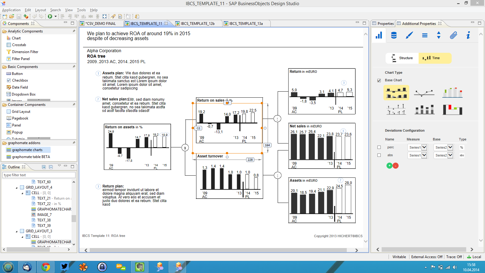Screen dimensions: 485x273
Task: Select the stacked bar chart type thumbnail
Action: click(x=424, y=109)
